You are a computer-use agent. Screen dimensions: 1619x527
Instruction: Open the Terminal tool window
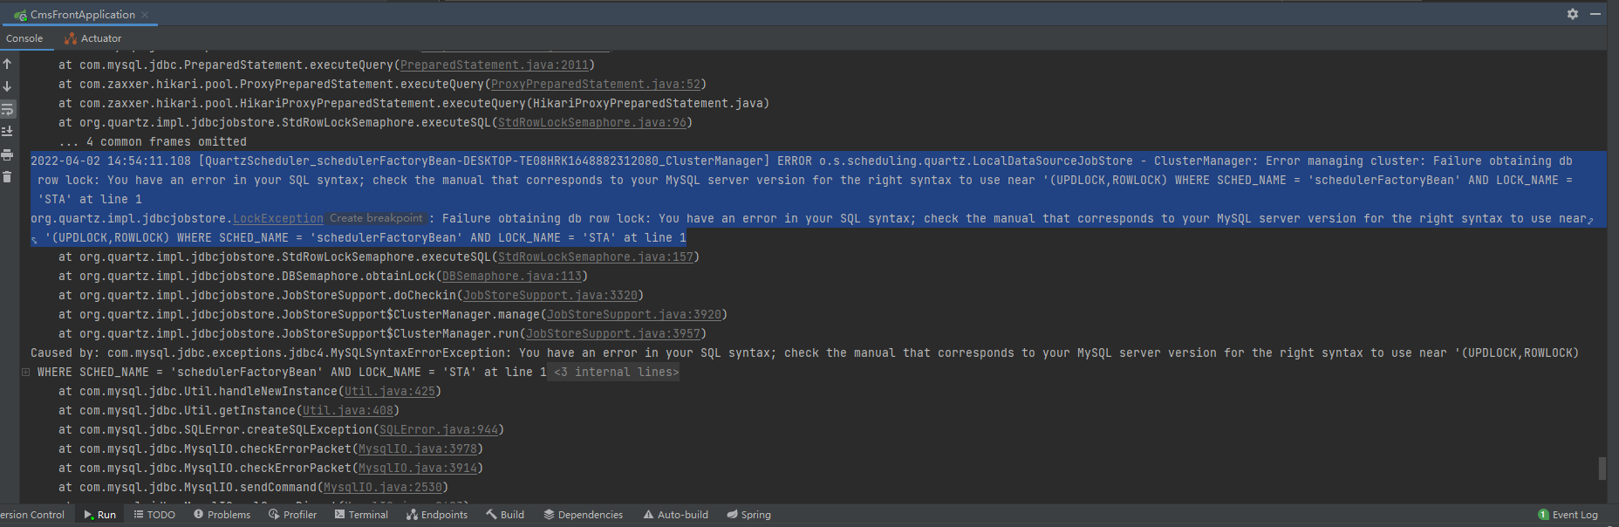tap(361, 515)
